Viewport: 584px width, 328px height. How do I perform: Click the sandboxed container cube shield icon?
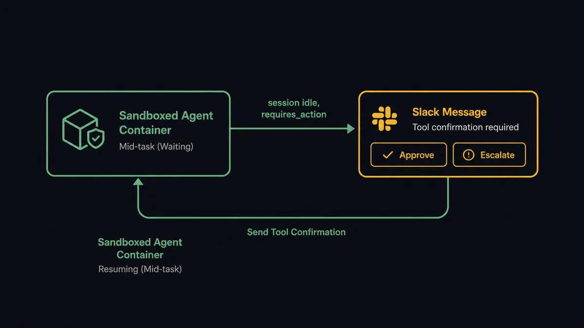(x=84, y=130)
